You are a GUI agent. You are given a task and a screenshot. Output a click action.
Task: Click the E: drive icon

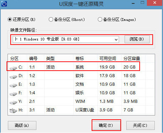[x=13, y=85]
